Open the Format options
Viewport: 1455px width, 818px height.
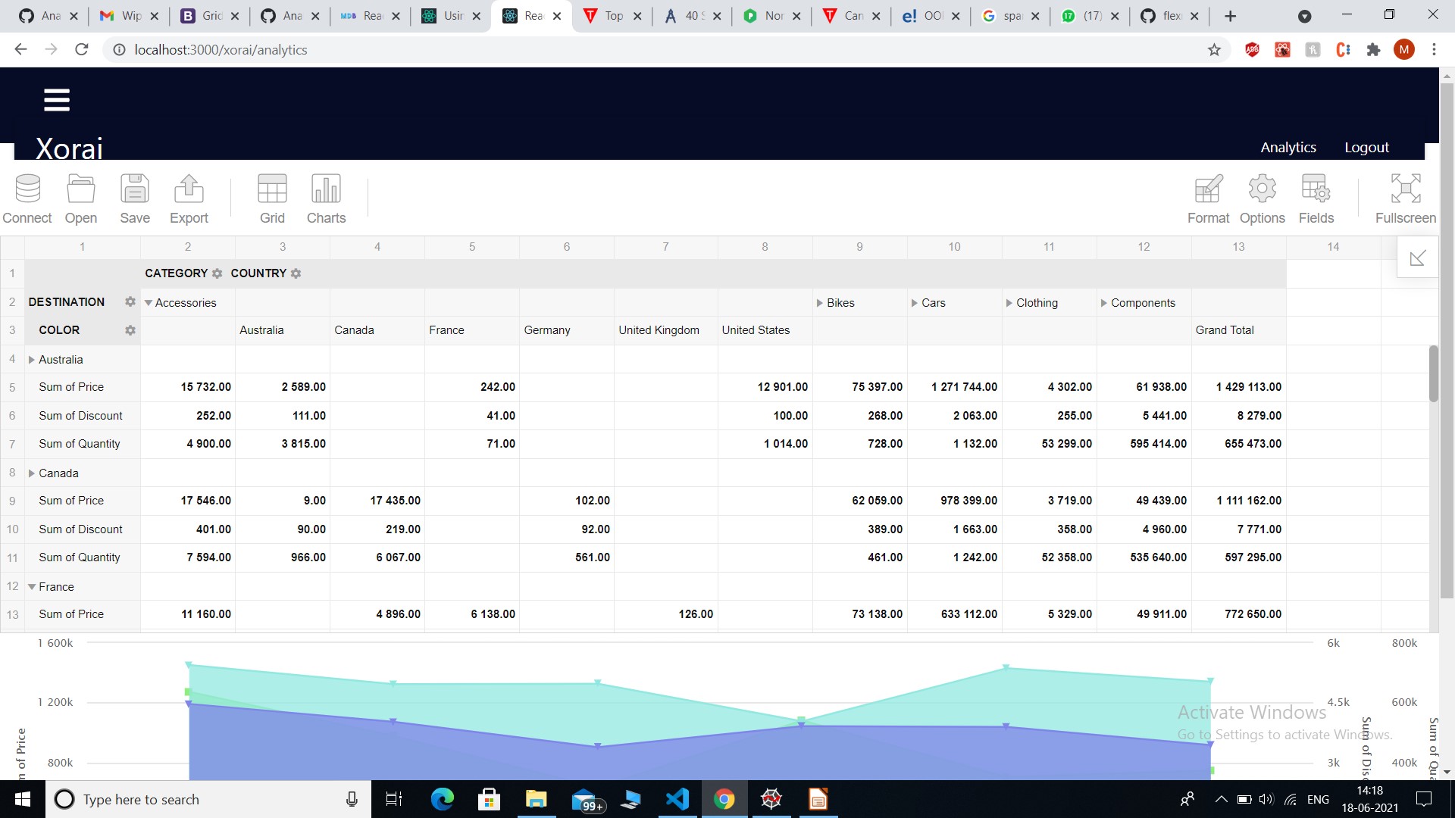1208,198
